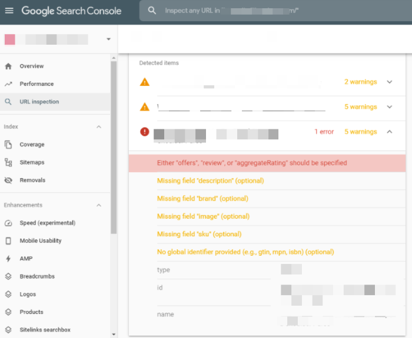Screen dimensions: 412x338
Task: Collapse the Enhancements section
Action: tap(99, 205)
